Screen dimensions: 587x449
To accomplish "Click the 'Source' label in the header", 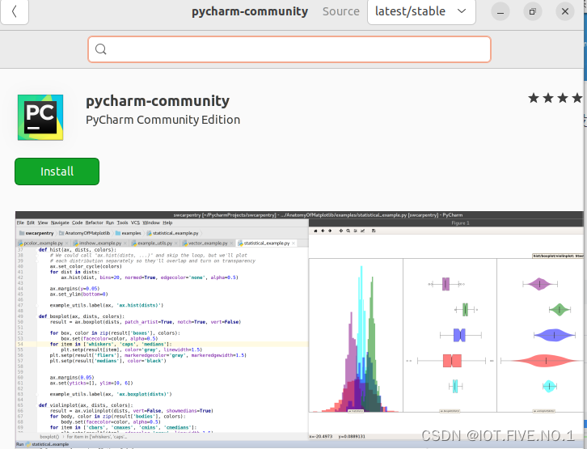I will pos(340,11).
